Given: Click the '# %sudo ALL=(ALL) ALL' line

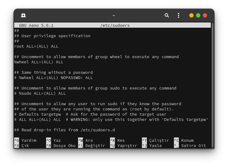Looking at the screenshot, I should click(x=40, y=93).
